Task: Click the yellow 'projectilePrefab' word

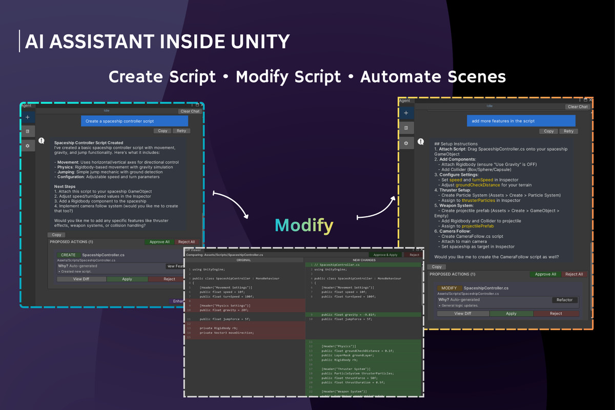Action: point(478,226)
